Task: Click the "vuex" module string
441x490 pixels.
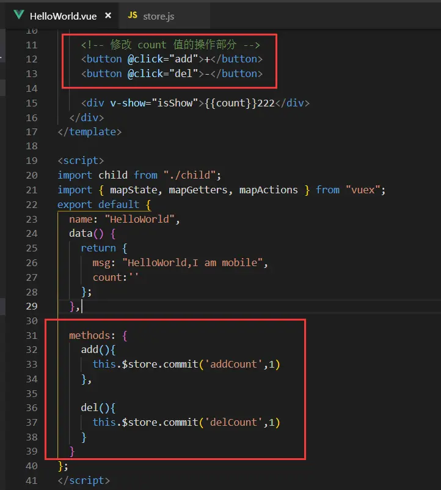Action: 363,190
